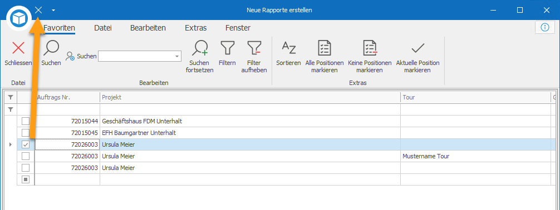Click the Filter aufheben icon
Image resolution: width=560 pixels, height=210 pixels.
coord(254,48)
